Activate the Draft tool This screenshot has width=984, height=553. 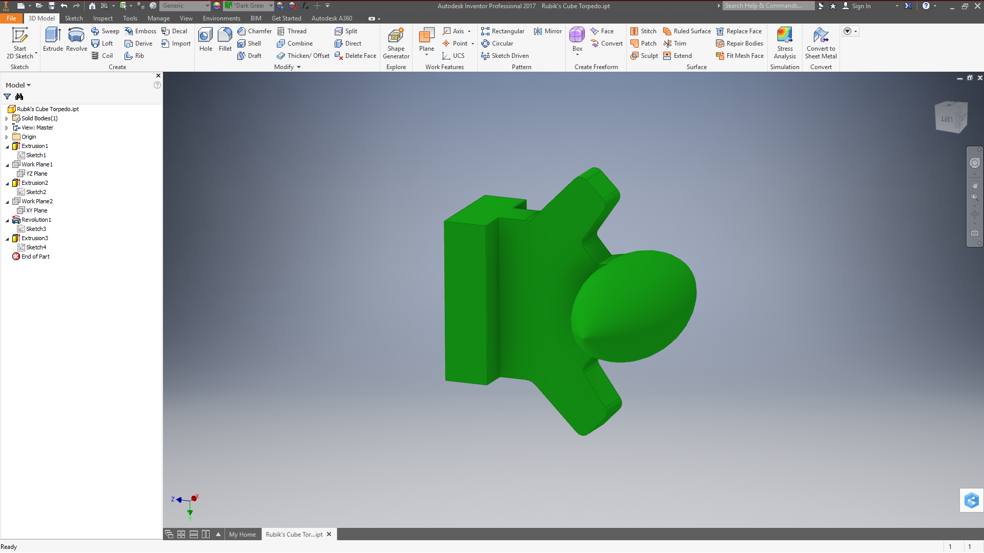(249, 56)
